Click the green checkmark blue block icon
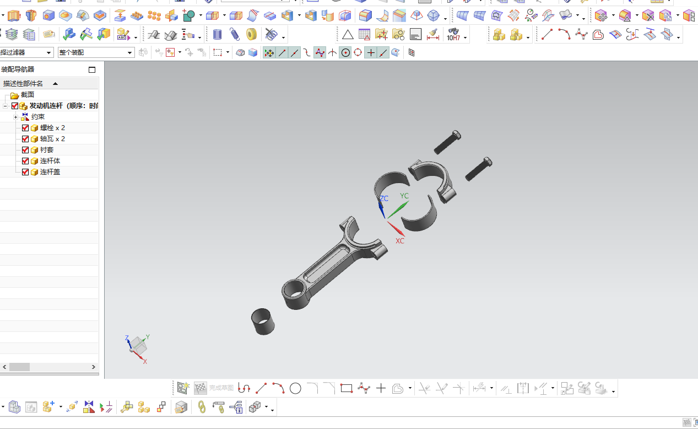Screen dimensions: 698x429 69,35
